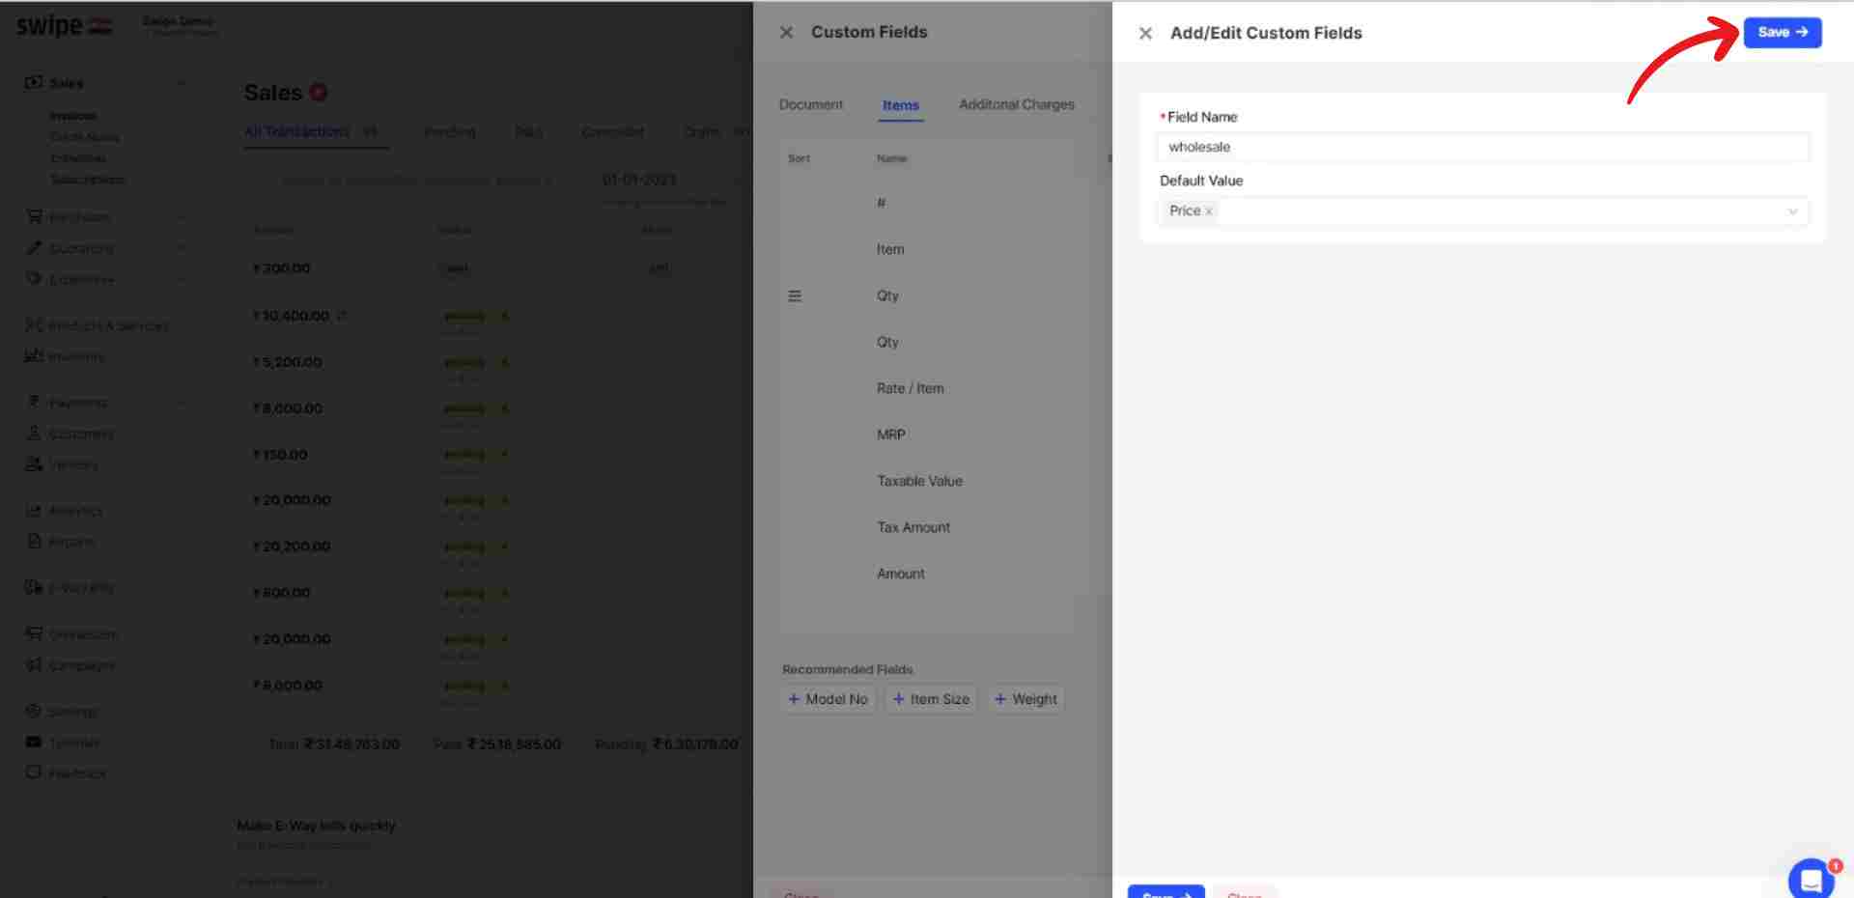Click the ₹20,200.00 transaction amount
The height and width of the screenshot is (898, 1854).
coord(291,547)
